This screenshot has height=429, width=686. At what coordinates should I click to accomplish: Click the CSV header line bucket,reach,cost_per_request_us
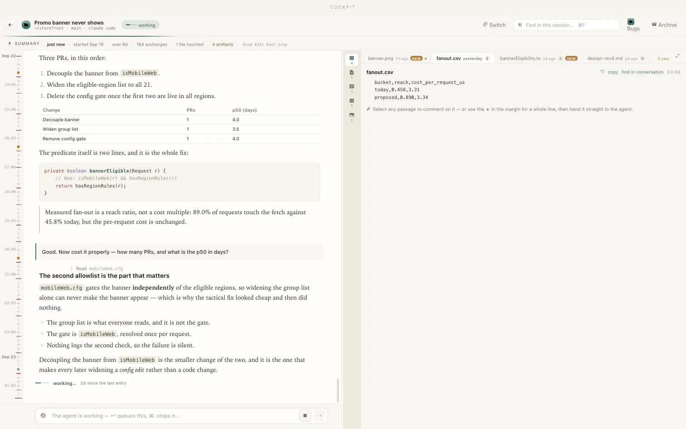click(x=420, y=83)
